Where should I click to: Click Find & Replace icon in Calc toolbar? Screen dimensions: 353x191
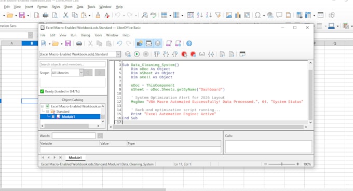(x=144, y=15)
